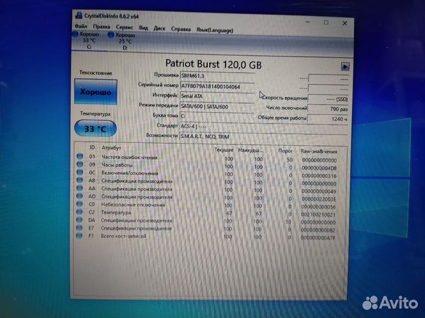Viewport: 425px width, 318px height.
Task: Click the SATA/600 | SATA/600 transfer mode field
Action: click(x=217, y=107)
